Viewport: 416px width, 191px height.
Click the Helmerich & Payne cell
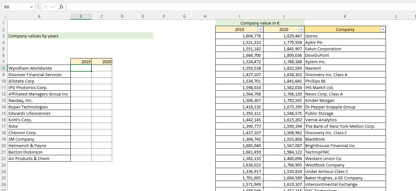click(x=39, y=146)
